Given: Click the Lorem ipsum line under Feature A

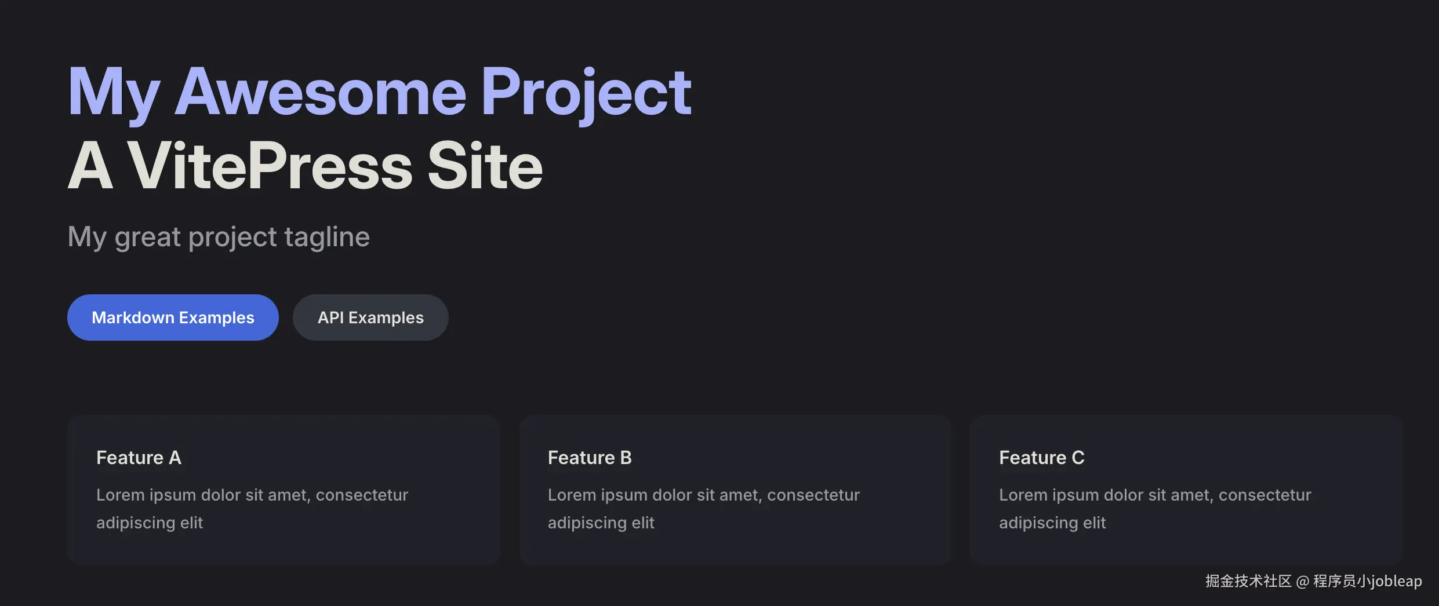Looking at the screenshot, I should click(252, 495).
